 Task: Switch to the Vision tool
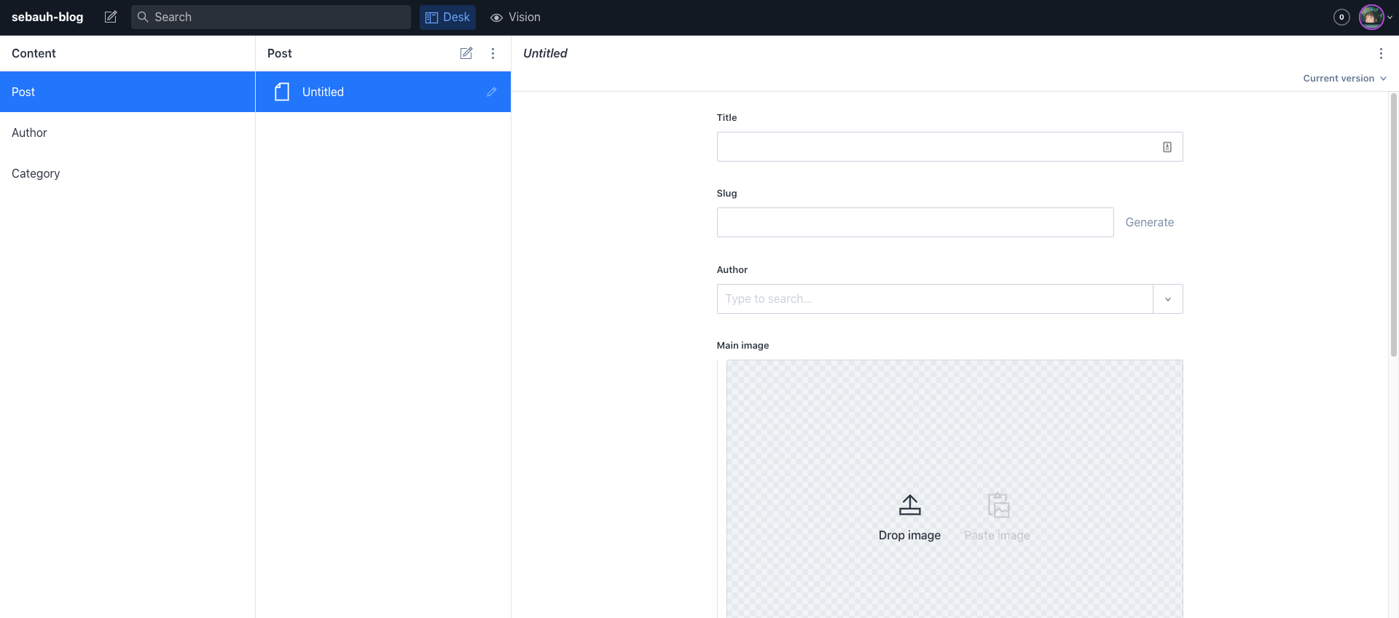click(x=515, y=17)
